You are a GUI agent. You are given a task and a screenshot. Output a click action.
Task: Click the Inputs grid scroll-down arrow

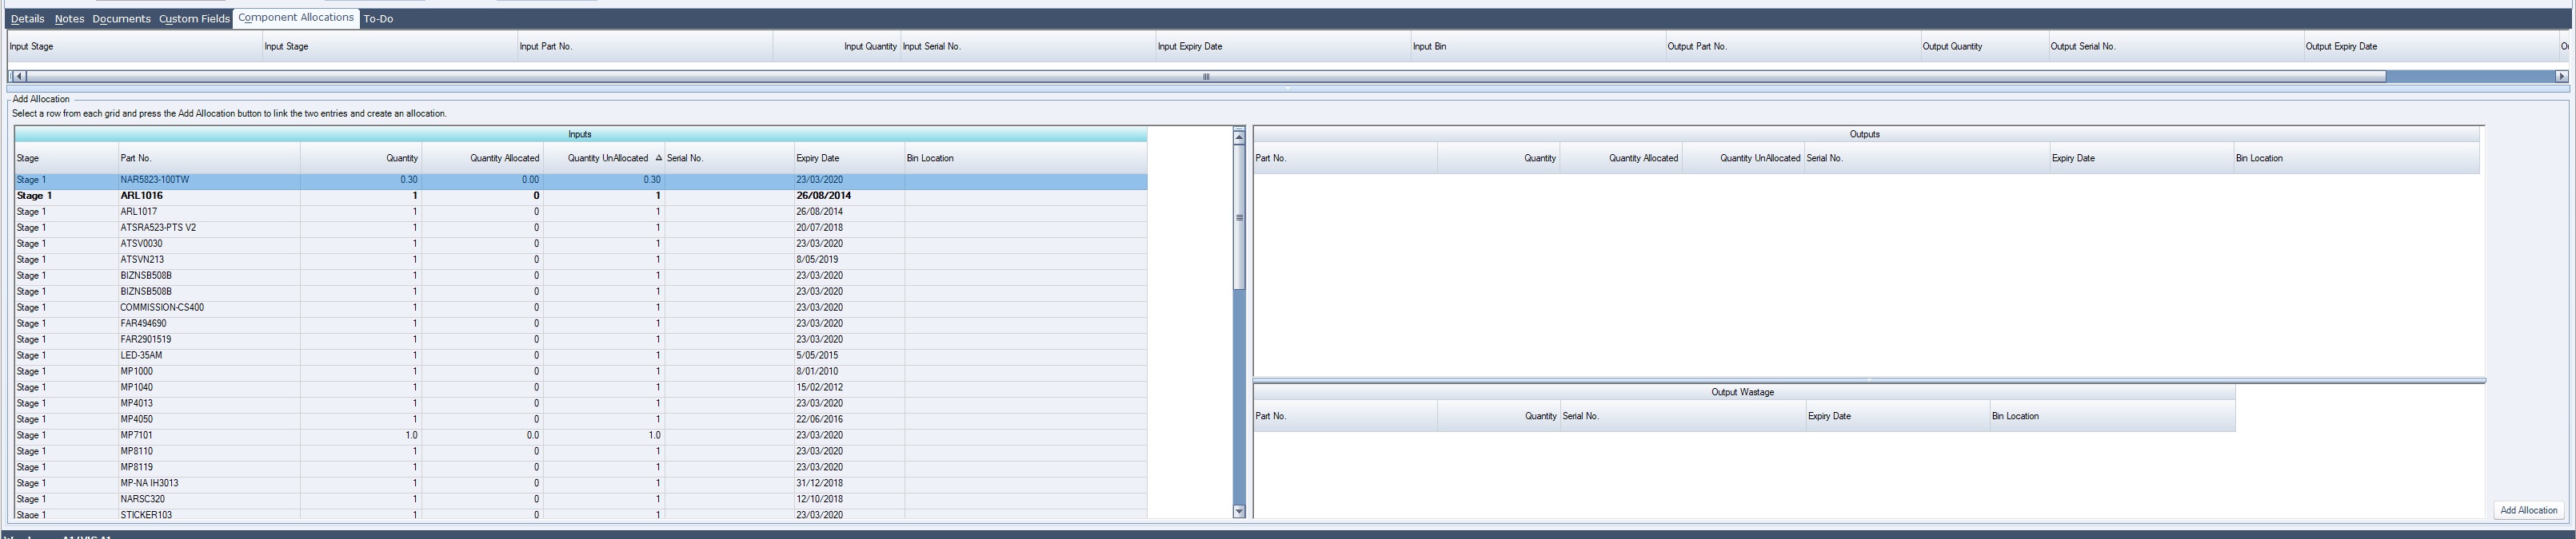(1239, 511)
